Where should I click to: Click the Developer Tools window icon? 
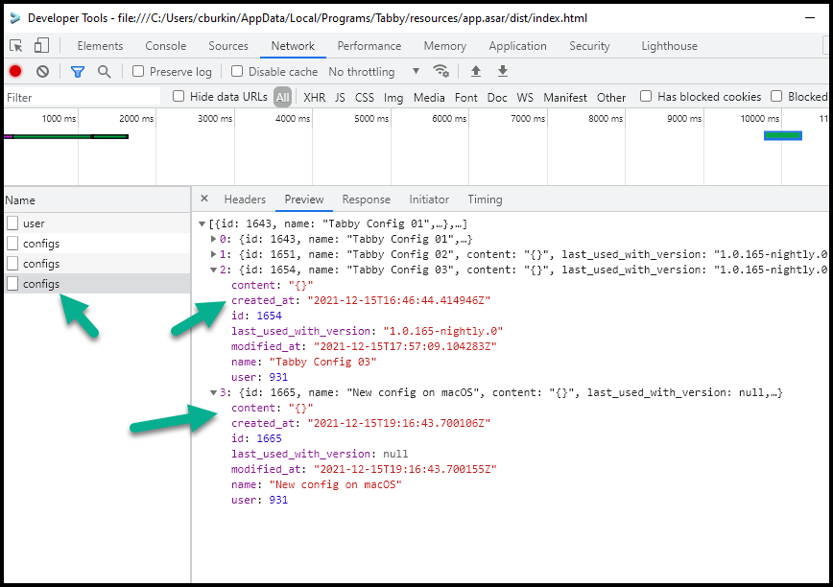[15, 18]
